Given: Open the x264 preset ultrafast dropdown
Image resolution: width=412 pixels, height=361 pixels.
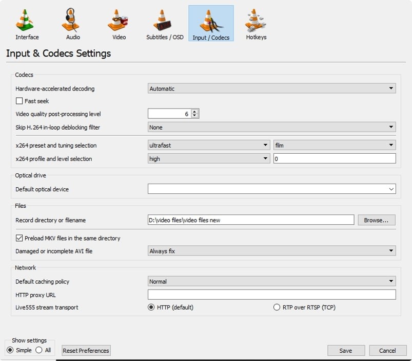Looking at the screenshot, I should pos(209,145).
